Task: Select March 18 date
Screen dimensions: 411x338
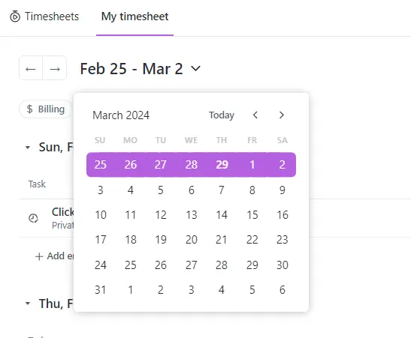Action: click(131, 240)
